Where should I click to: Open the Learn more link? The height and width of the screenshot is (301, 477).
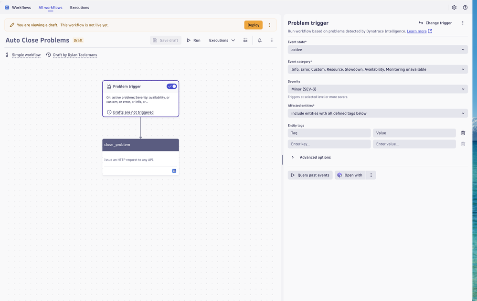tap(416, 31)
